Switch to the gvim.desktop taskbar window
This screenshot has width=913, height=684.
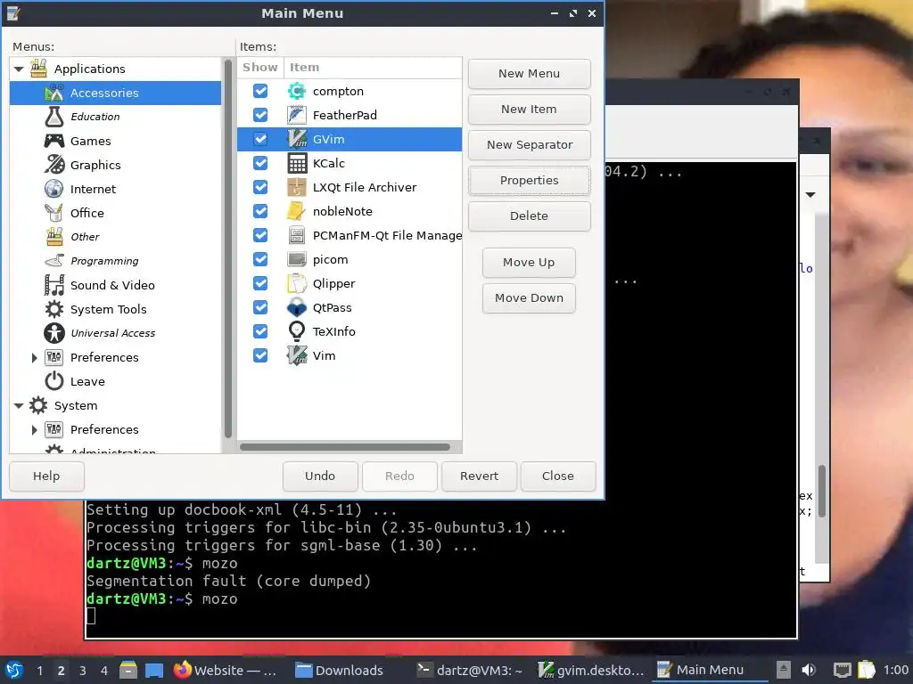coord(590,670)
